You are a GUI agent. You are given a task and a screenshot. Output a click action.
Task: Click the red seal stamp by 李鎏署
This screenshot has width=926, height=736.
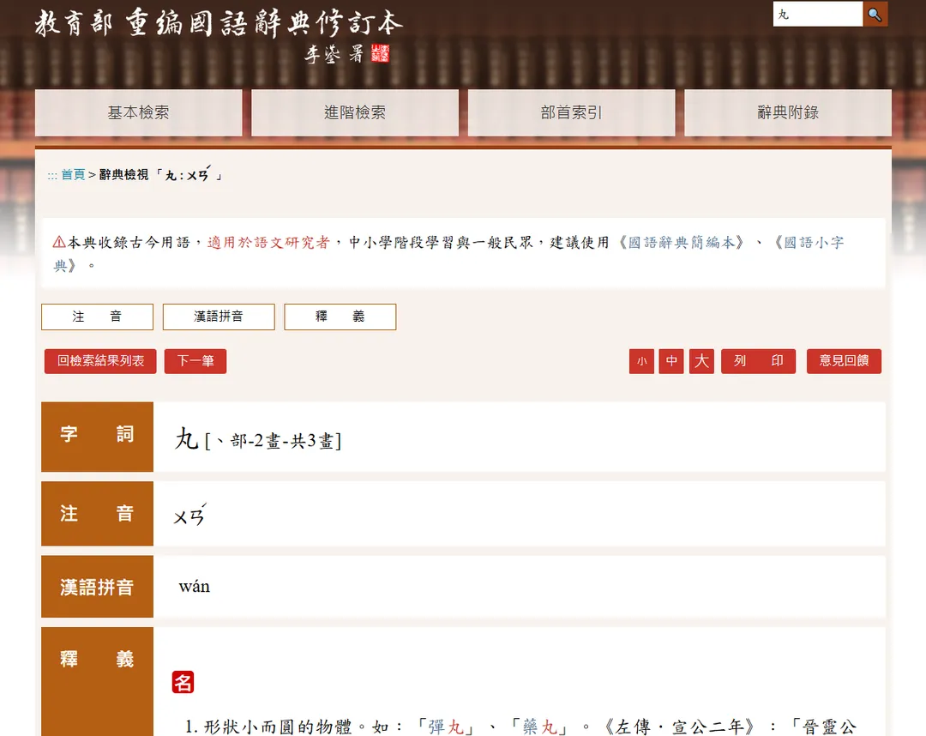point(381,53)
